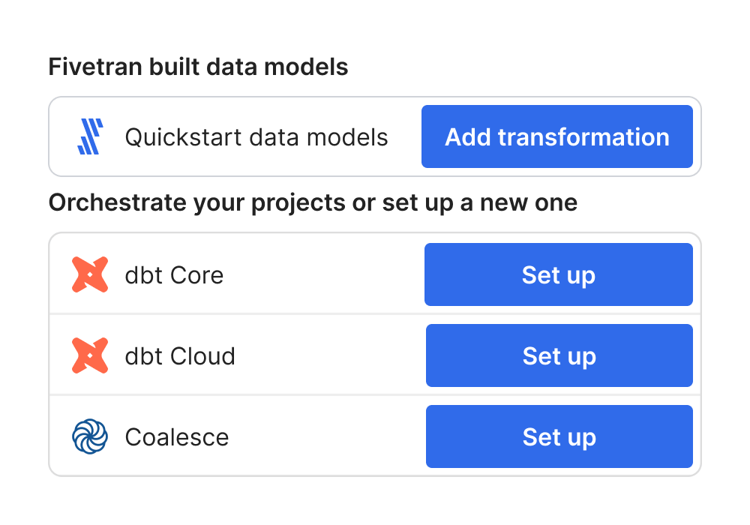Screen dimensions: 750x525
Task: Click the dbt Core logo icon
Action: tap(90, 274)
